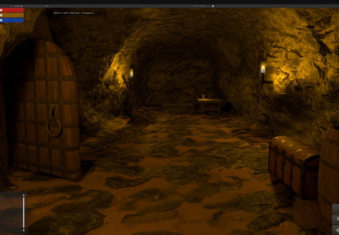Click the lowest left-arrow button at bottom right
Image resolution: width=339 pixels, height=235 pixels.
pos(336,230)
